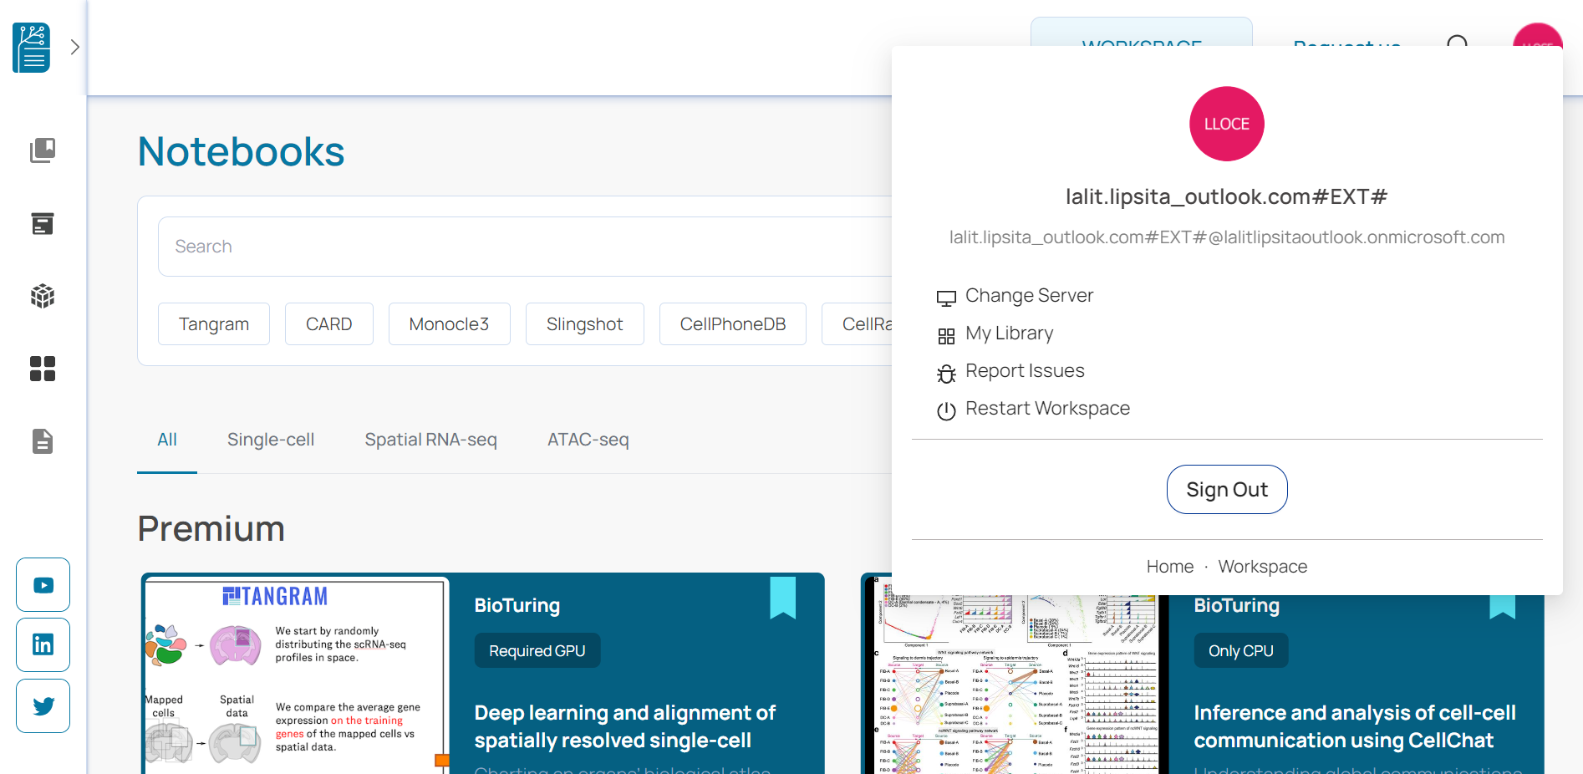The height and width of the screenshot is (774, 1583).
Task: Open the four-squares apps sidebar icon
Action: point(43,369)
